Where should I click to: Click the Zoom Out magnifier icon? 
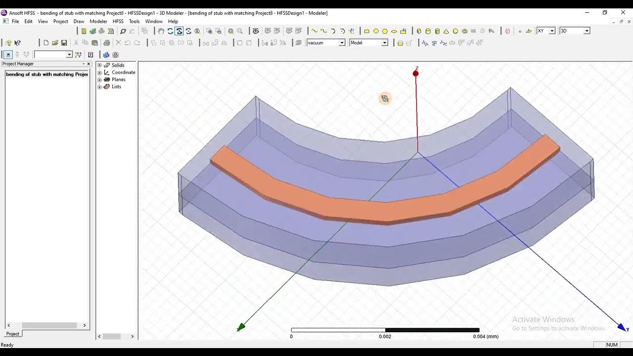(x=219, y=31)
